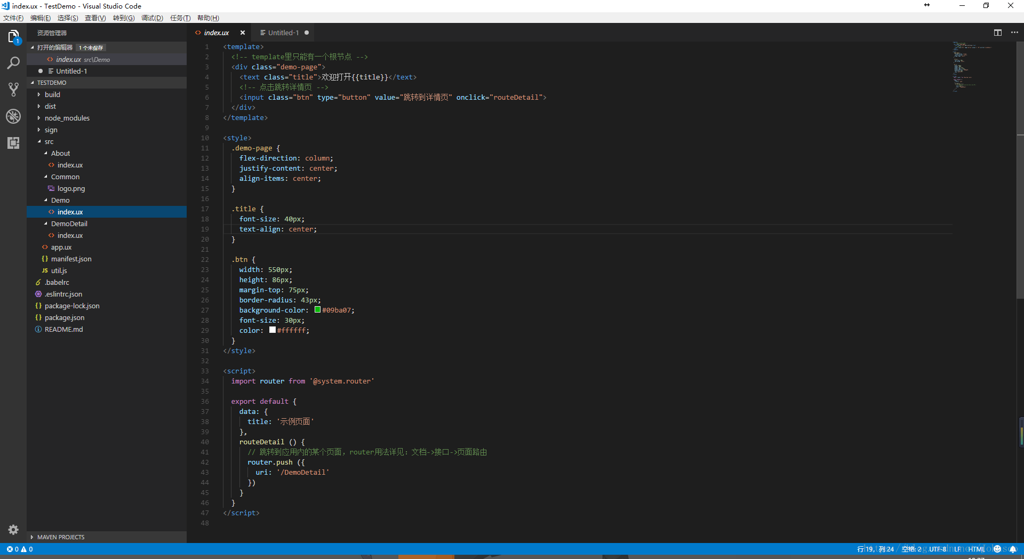The height and width of the screenshot is (559, 1024).
Task: Collapse the Demo folder
Action: [45, 200]
